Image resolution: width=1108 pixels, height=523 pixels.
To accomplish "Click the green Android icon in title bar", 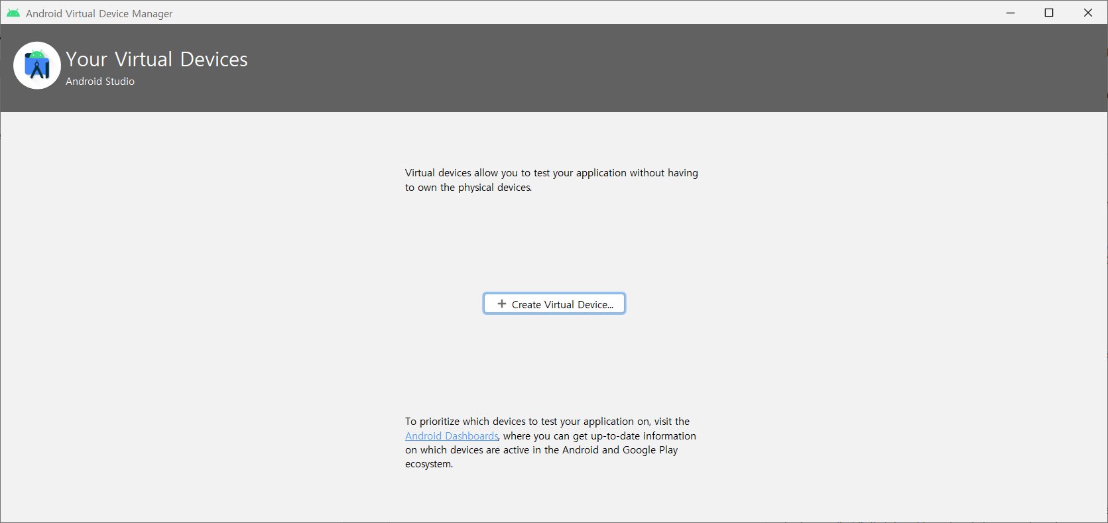I will (13, 13).
